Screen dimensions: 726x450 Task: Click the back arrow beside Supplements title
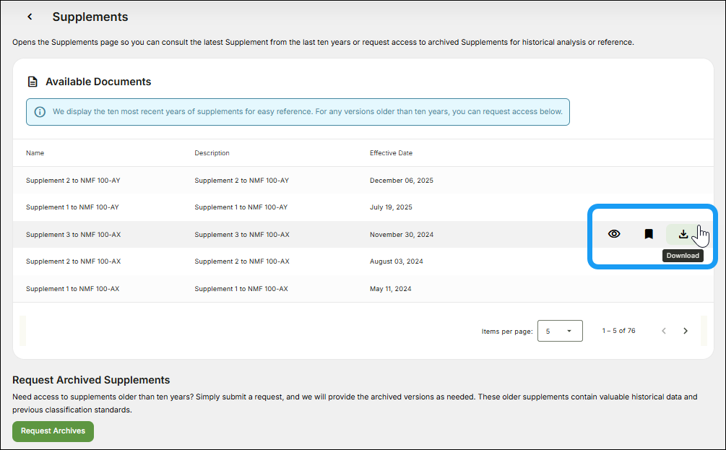30,17
